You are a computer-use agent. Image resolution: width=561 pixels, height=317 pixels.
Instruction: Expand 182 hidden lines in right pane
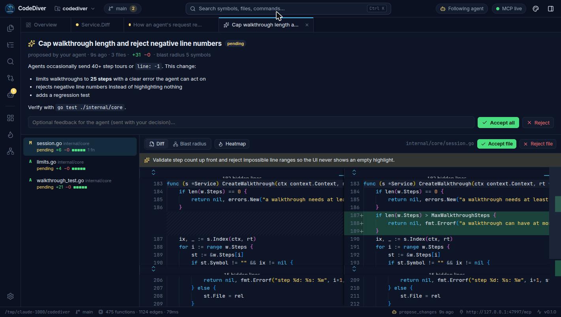[x=354, y=172]
